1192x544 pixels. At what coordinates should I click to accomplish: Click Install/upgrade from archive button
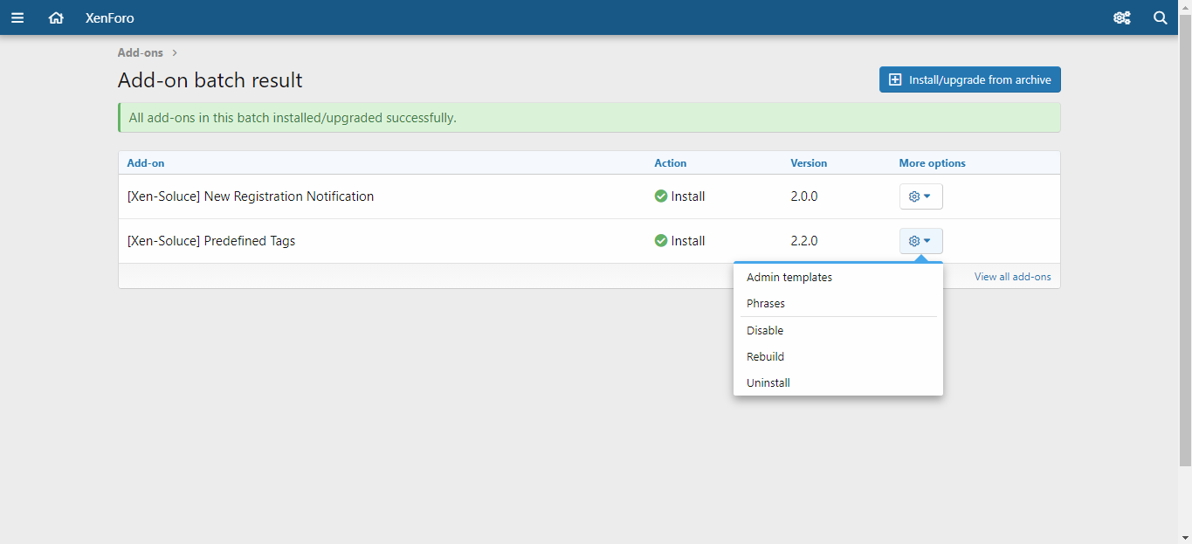pyautogui.click(x=969, y=79)
